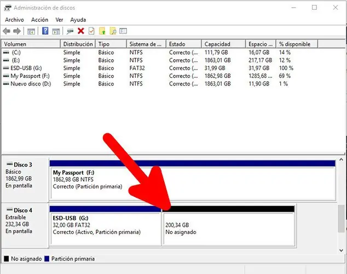Click the disk pane vertical scrollbar thumb

pos(341,219)
